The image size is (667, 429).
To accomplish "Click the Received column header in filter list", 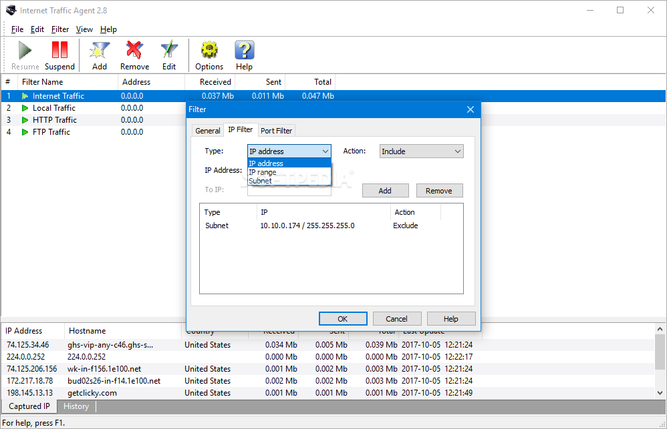I will pos(210,82).
